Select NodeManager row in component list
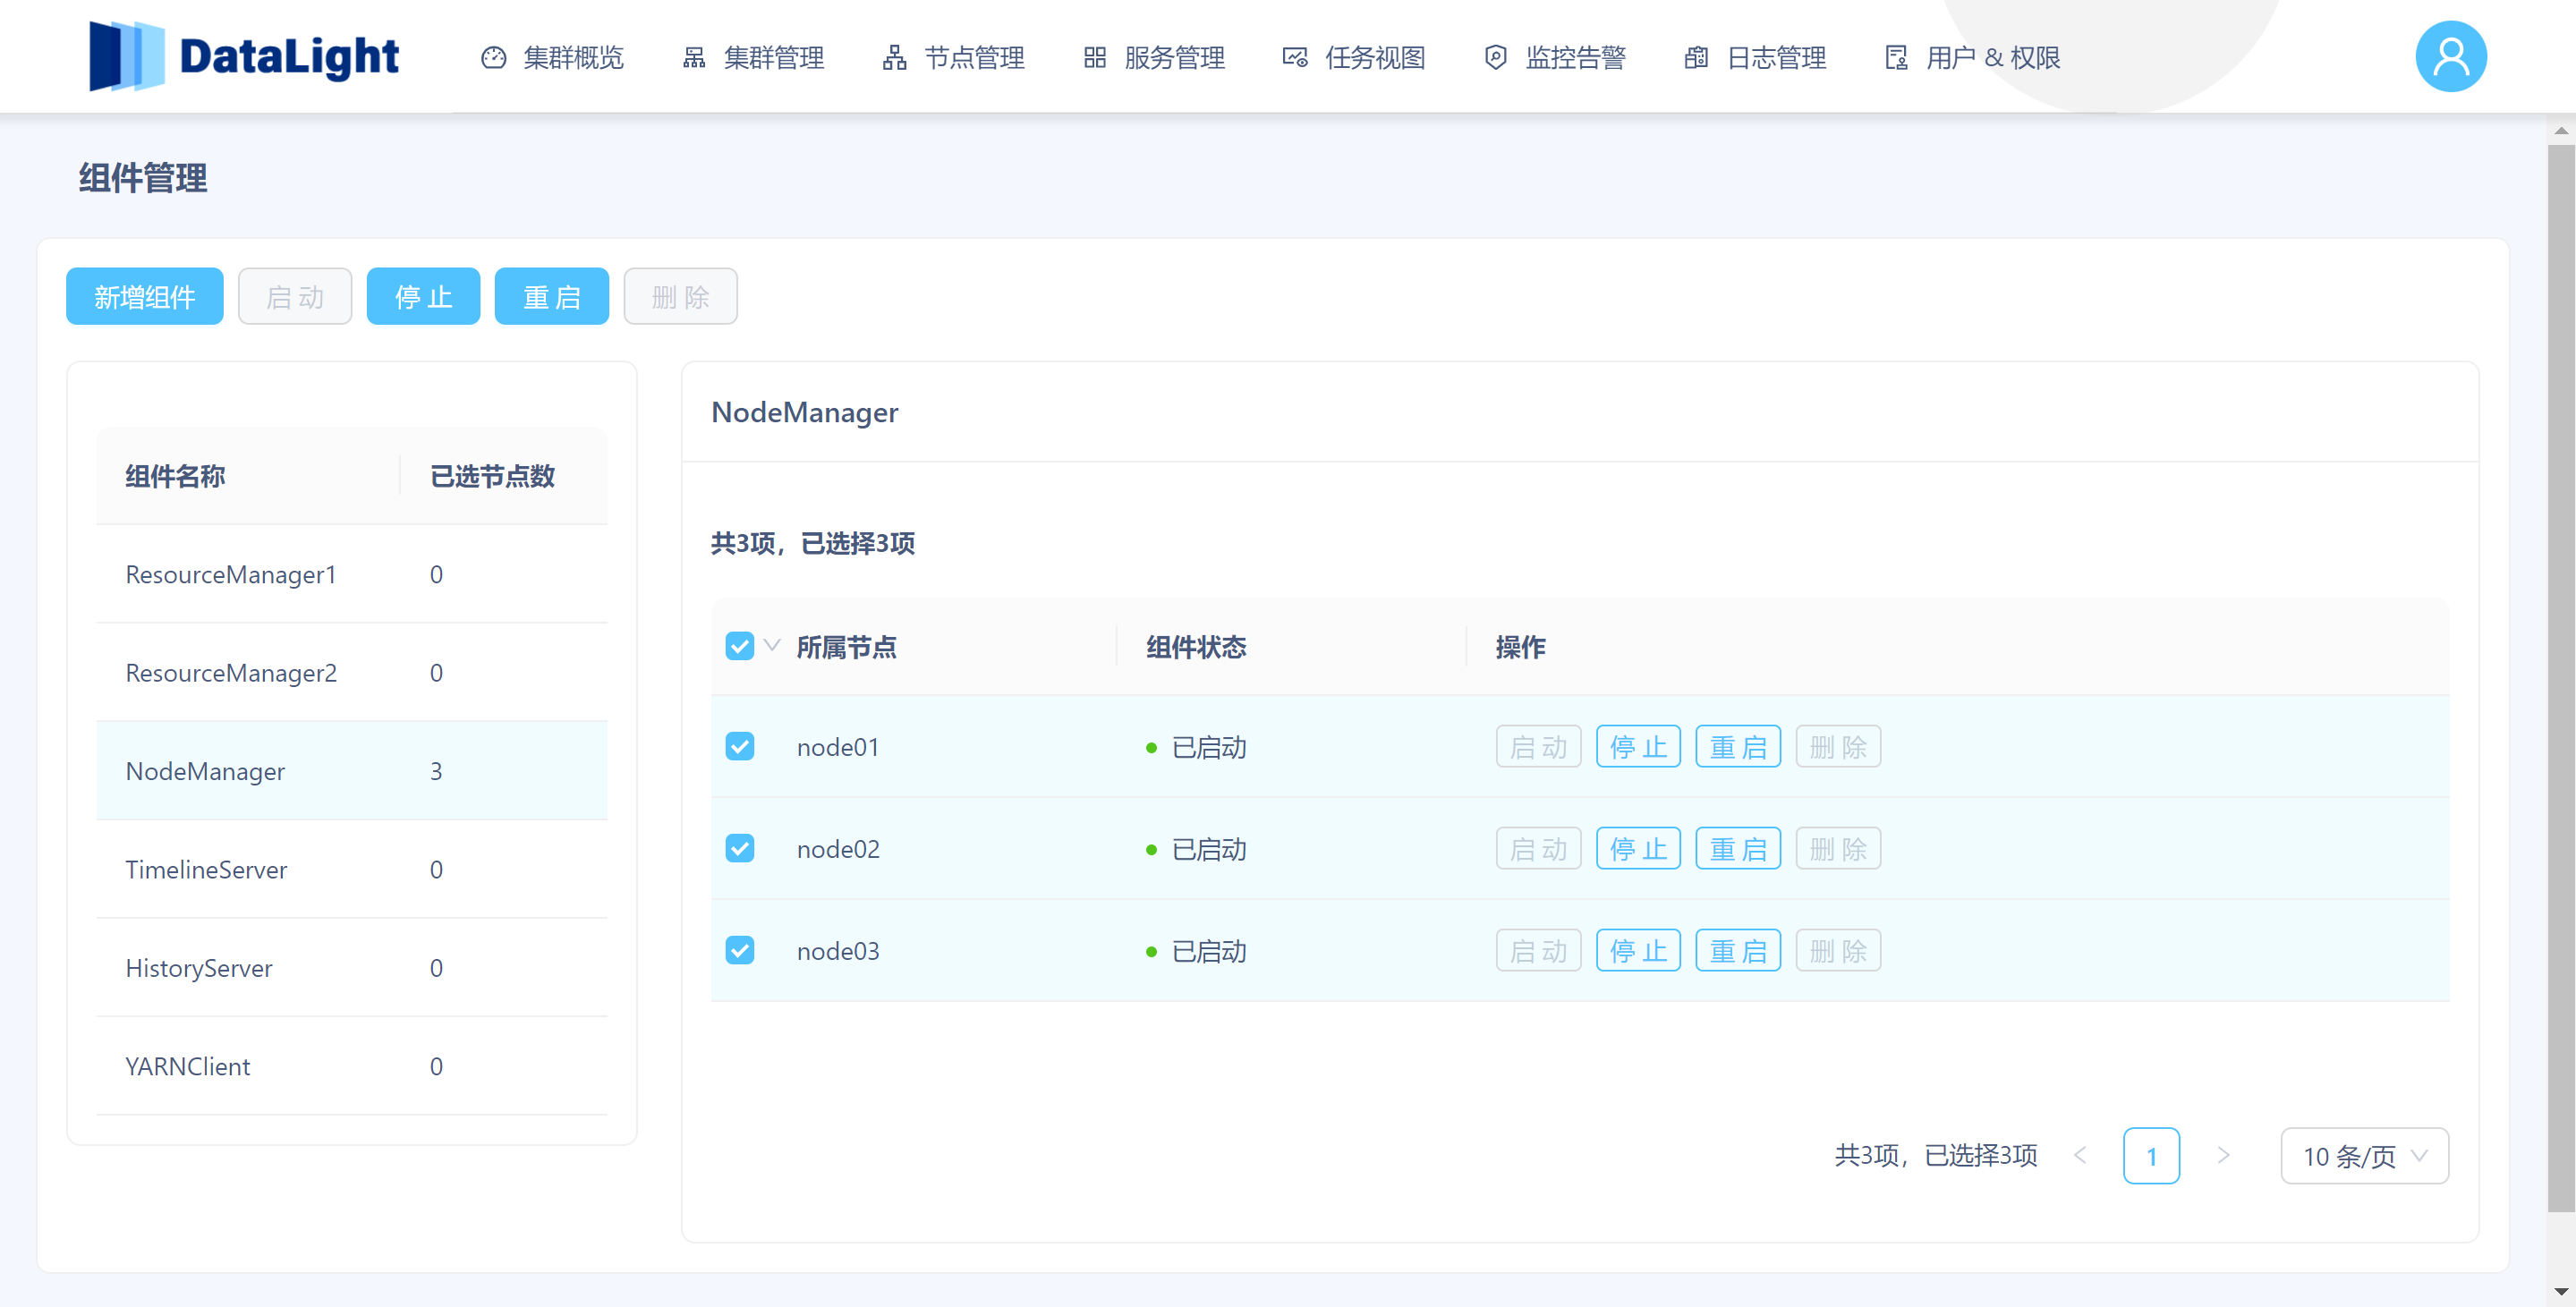The image size is (2576, 1307). [352, 771]
